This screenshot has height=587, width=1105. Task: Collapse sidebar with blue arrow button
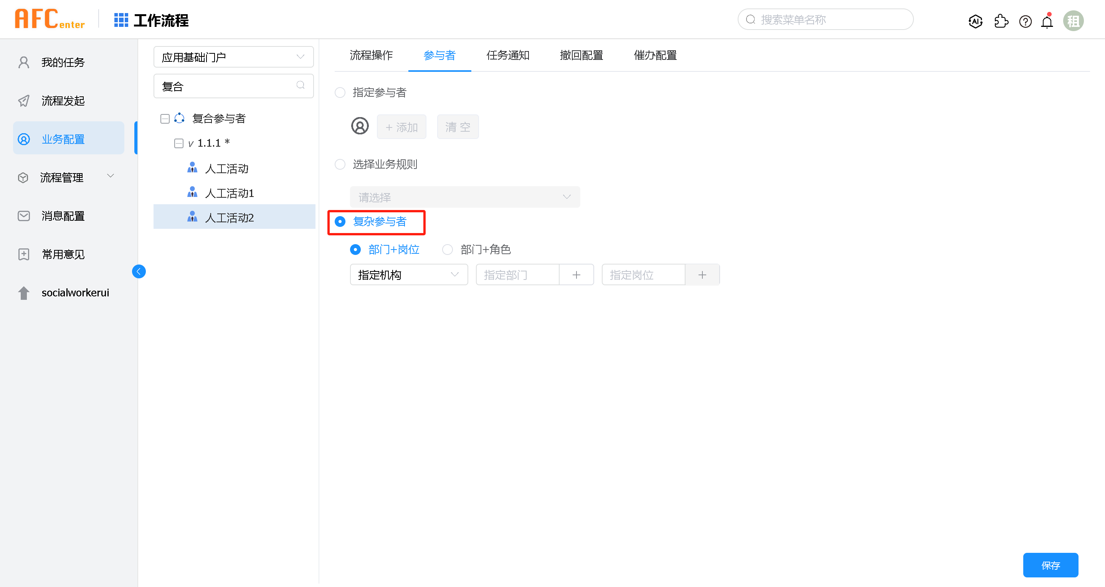(139, 271)
